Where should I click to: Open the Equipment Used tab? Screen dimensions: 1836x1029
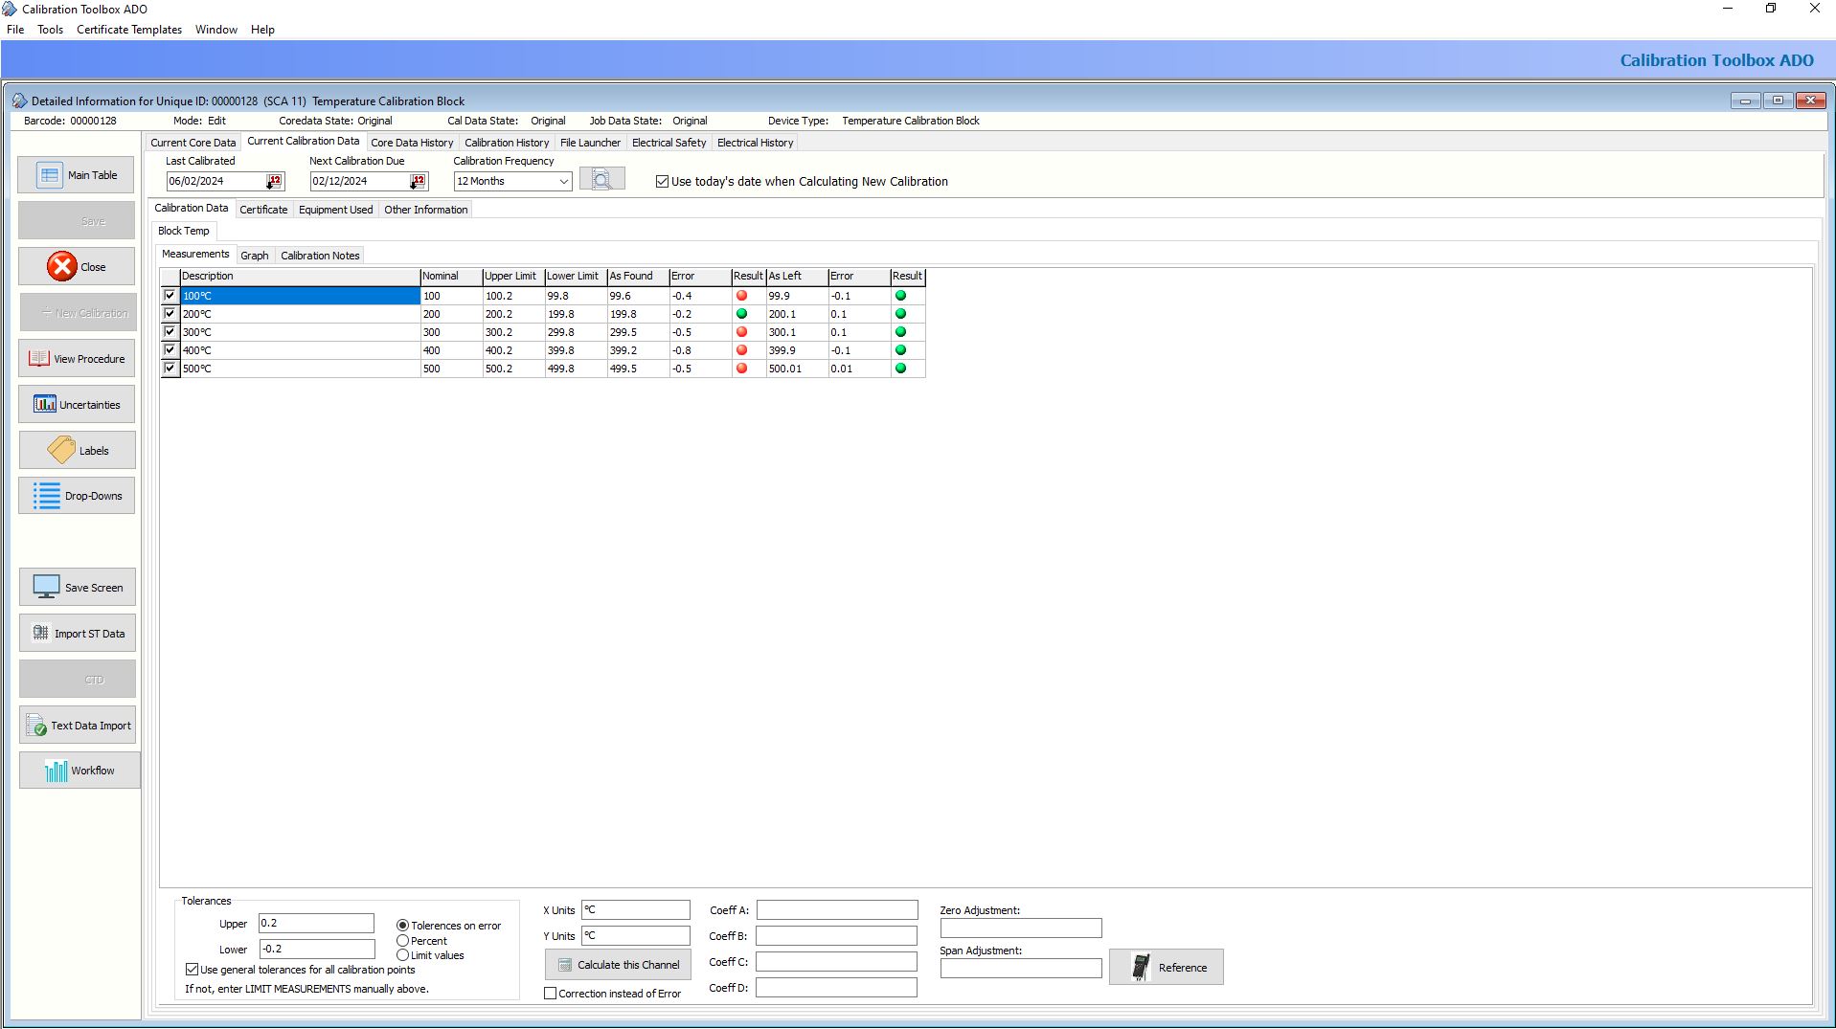(335, 210)
